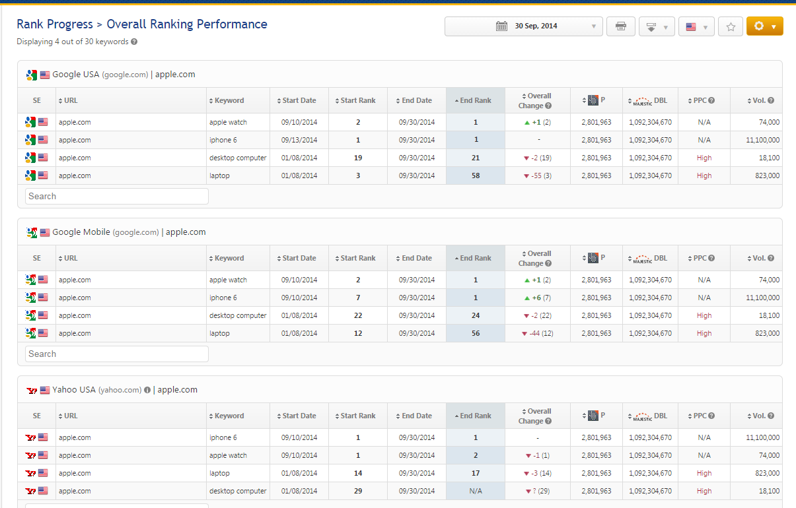Click apple.com URL in Google USA laptop row
Viewport: 796px width, 508px height.
tap(75, 176)
